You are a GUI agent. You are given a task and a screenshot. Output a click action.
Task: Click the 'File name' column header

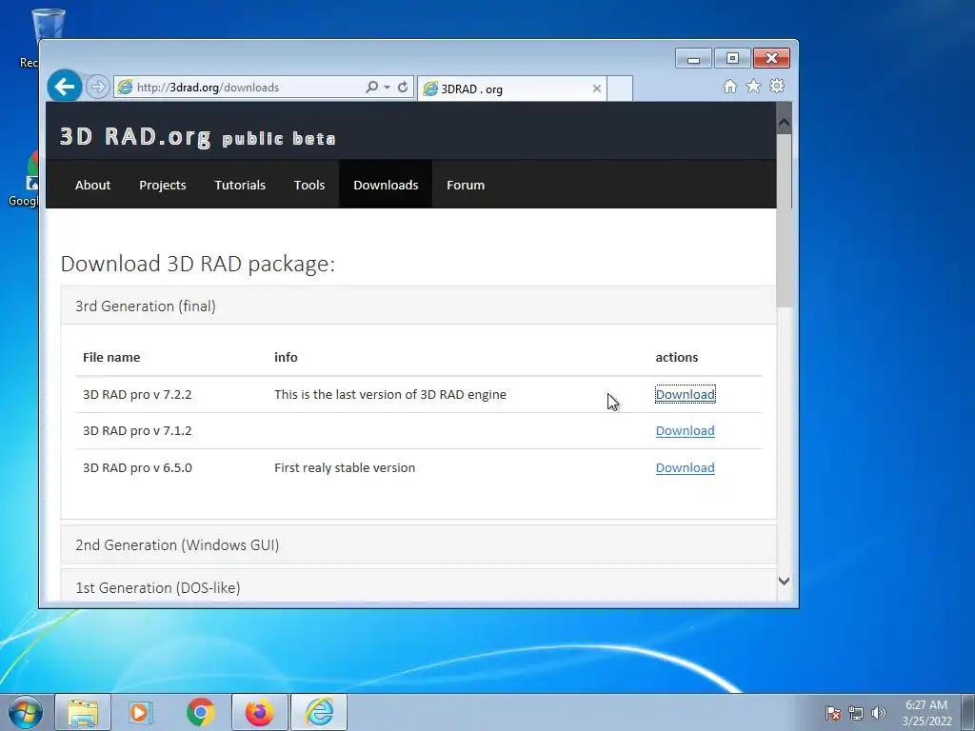click(x=111, y=357)
